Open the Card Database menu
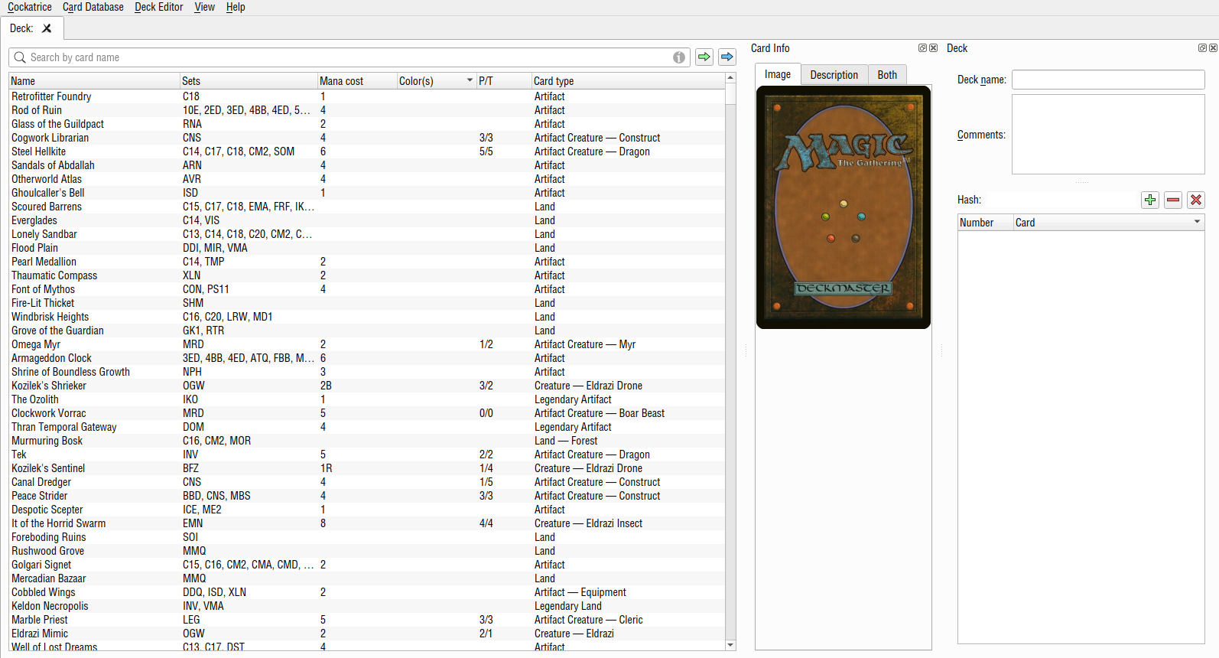The image size is (1219, 658). tap(93, 7)
